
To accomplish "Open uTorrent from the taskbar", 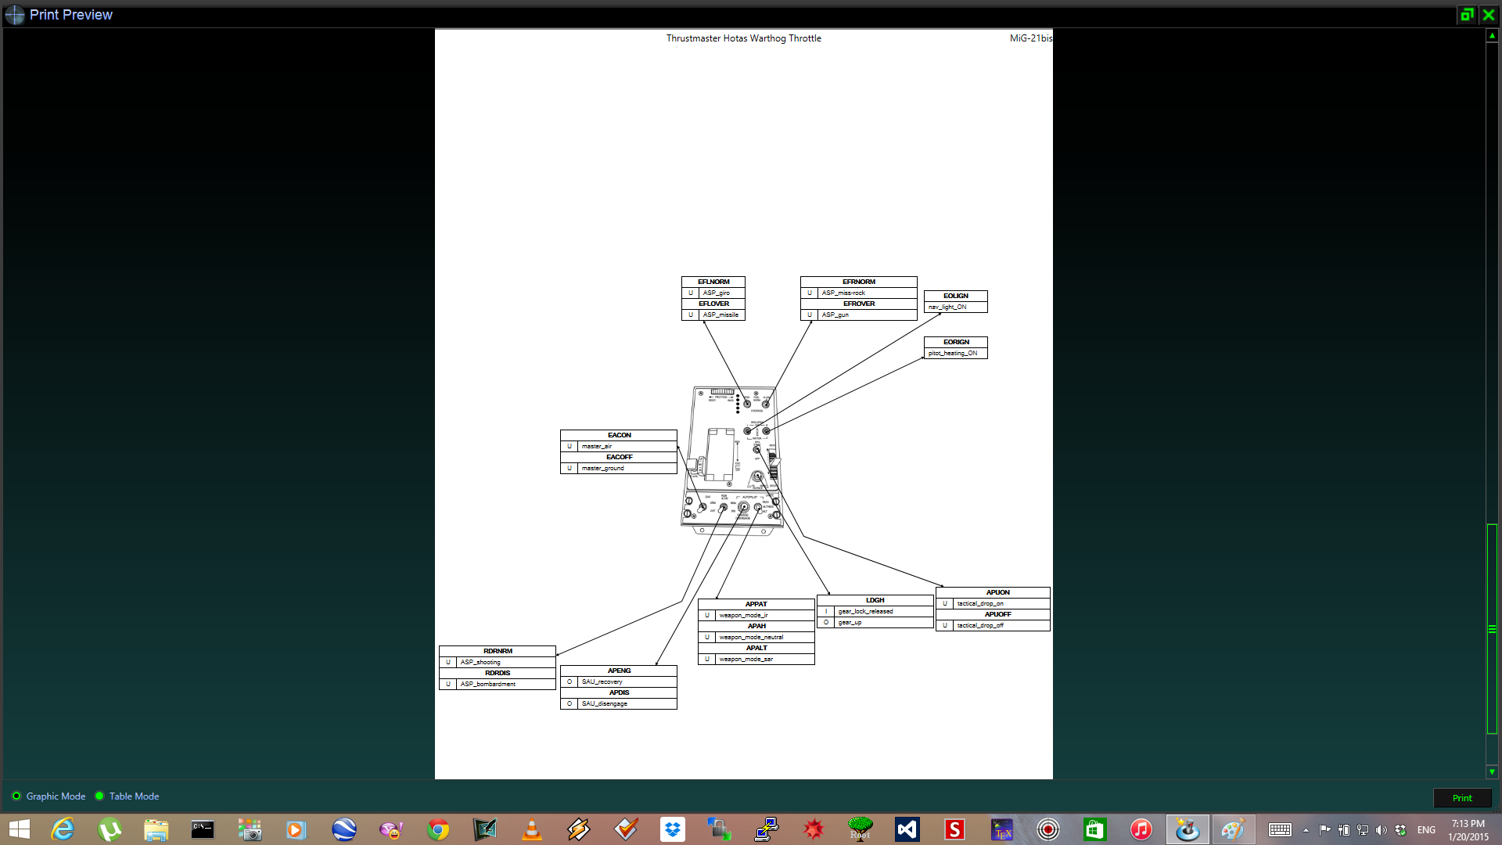I will pos(110,829).
